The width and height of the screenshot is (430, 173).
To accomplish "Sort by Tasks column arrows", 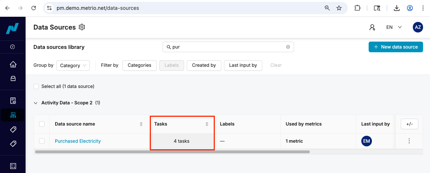I will tap(207, 124).
